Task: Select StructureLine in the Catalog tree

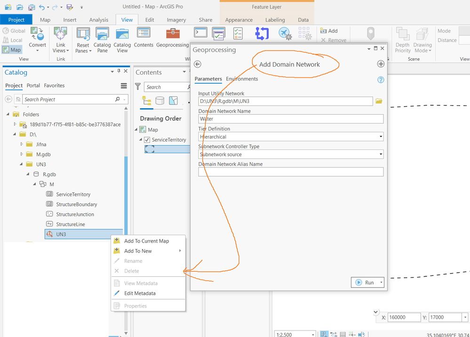Action: point(70,224)
